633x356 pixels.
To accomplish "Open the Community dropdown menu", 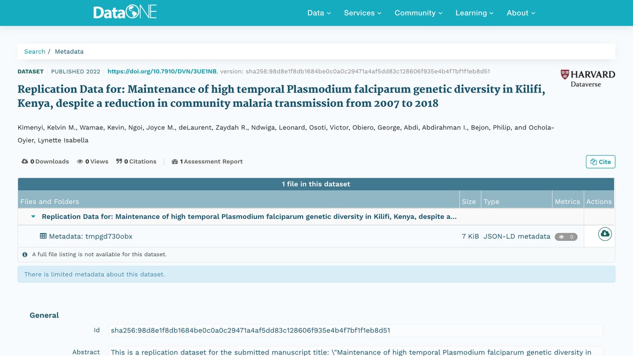I will pyautogui.click(x=418, y=13).
